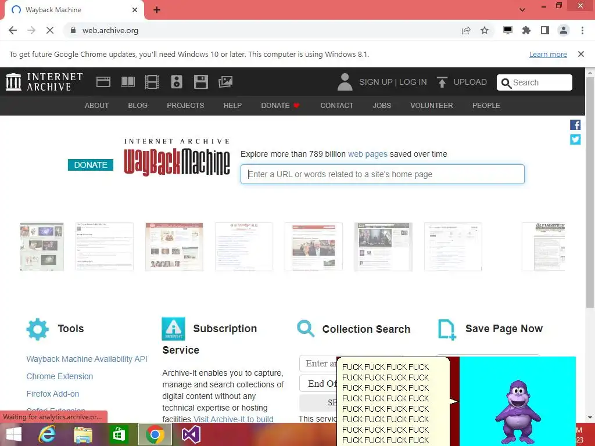Click the Archive-It subscription icon
The image size is (595, 446).
coord(173,329)
